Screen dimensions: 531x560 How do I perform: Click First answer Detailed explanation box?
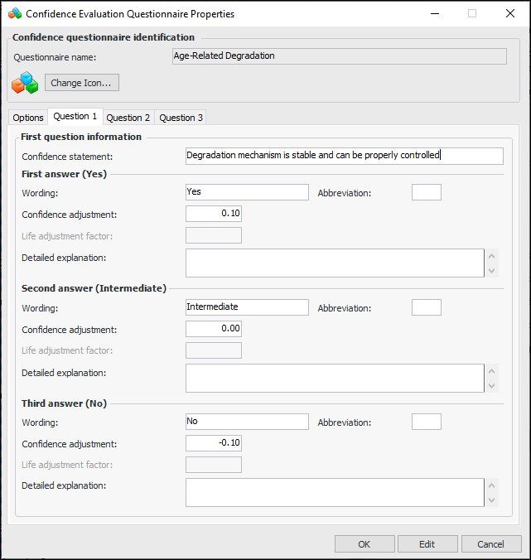point(334,263)
